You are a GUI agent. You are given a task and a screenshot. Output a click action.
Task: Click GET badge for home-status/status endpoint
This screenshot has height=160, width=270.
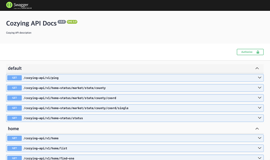(x=14, y=118)
